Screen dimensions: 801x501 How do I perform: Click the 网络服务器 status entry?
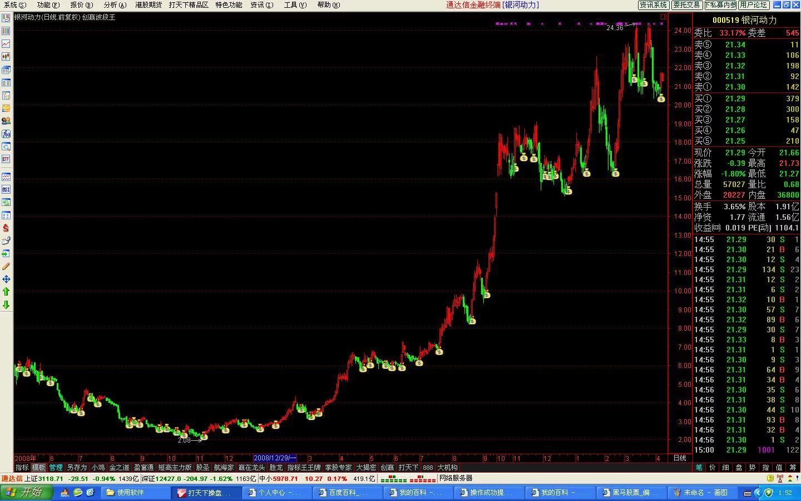[456, 478]
